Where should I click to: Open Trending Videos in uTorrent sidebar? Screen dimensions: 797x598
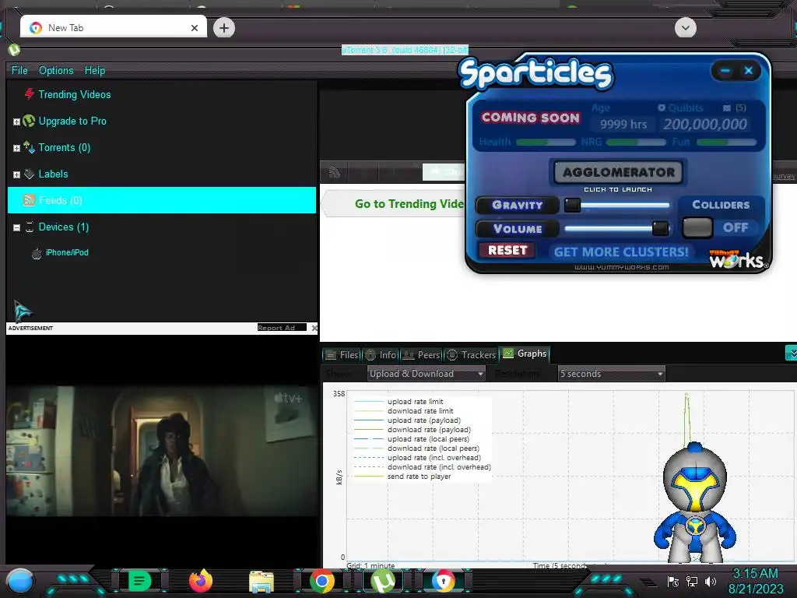click(74, 94)
